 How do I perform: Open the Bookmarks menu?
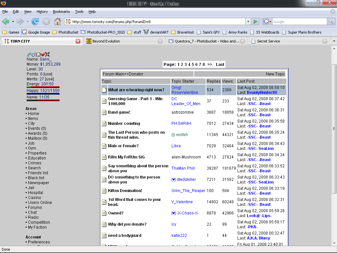[x=61, y=12]
